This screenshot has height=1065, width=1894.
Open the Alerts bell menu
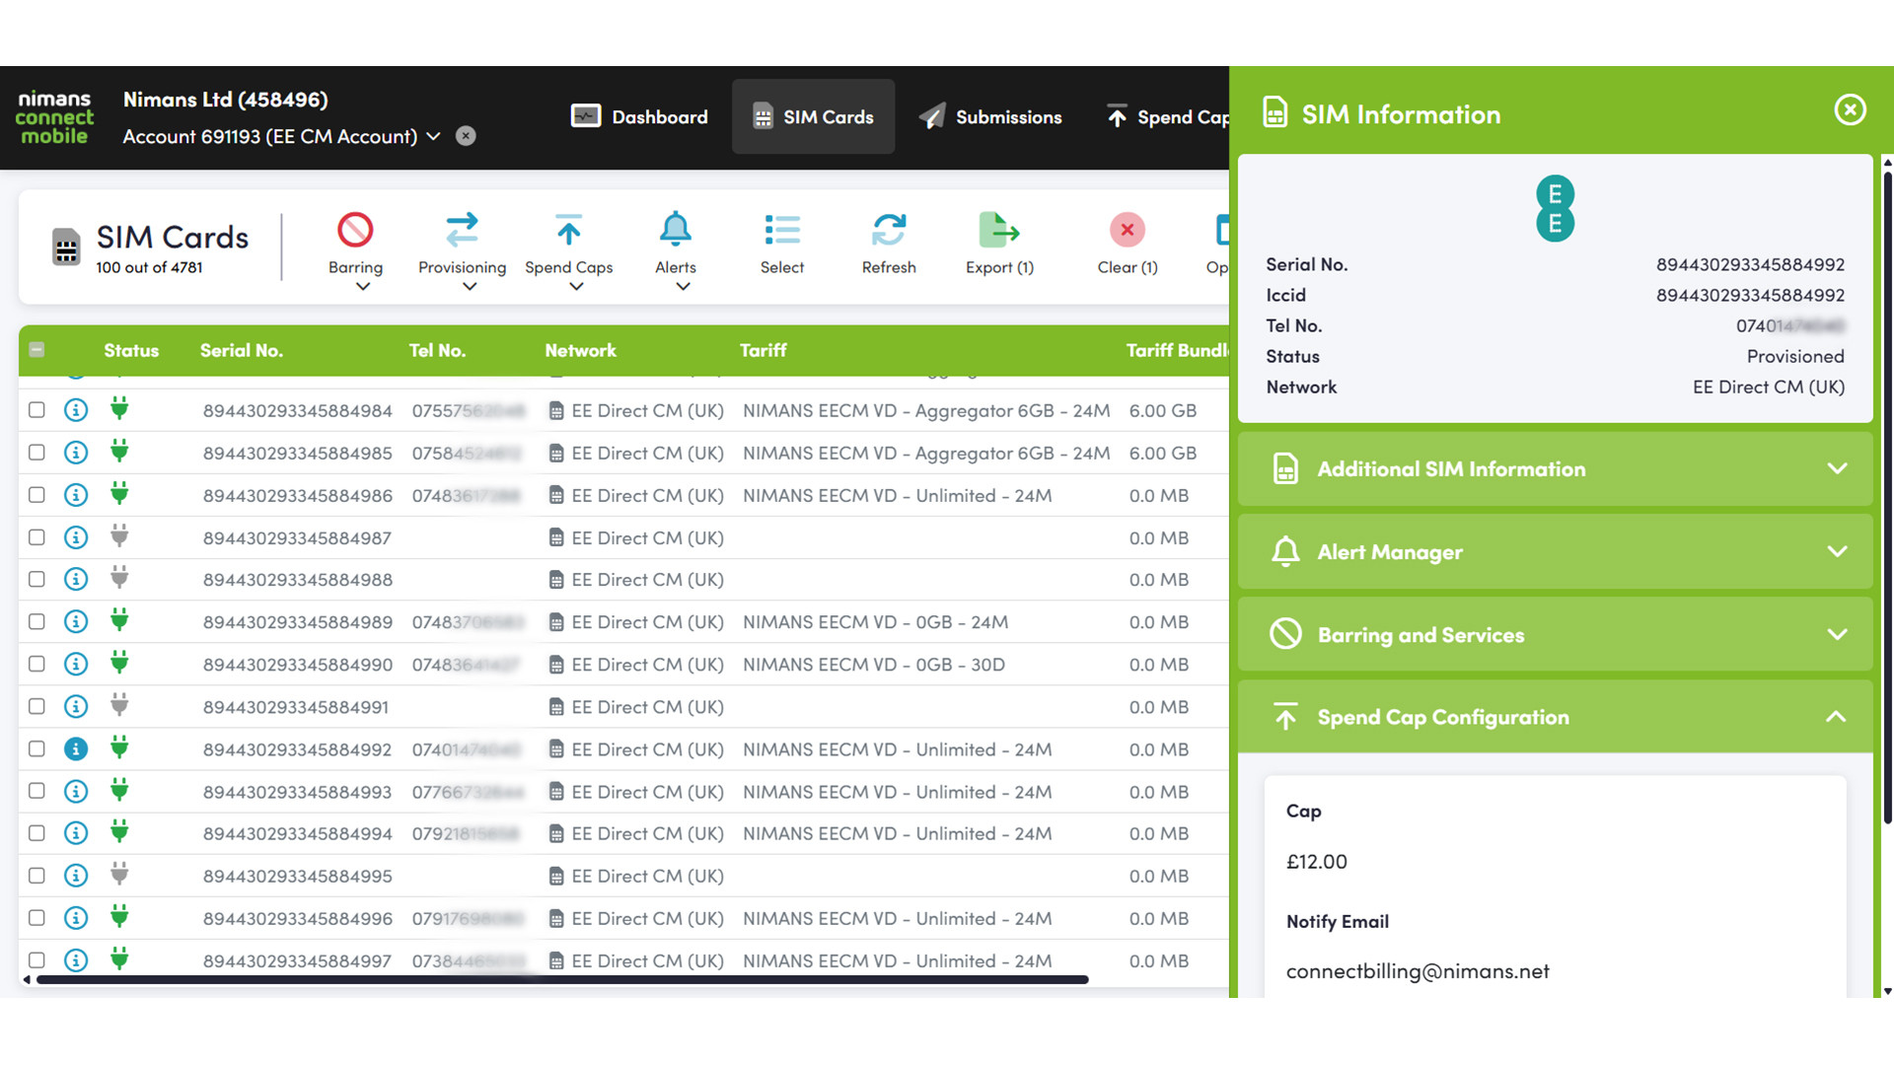[675, 250]
